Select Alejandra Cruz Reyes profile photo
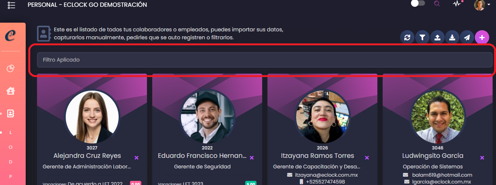The image size is (496, 185). coord(92,117)
